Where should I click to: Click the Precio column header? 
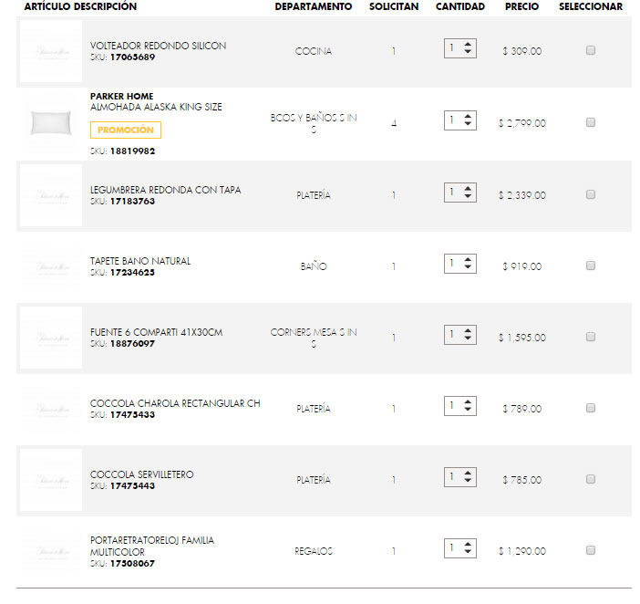(x=521, y=6)
